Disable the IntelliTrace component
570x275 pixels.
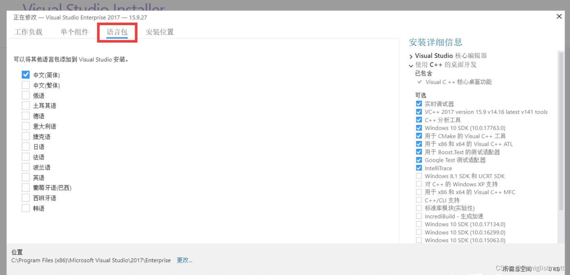pos(419,168)
